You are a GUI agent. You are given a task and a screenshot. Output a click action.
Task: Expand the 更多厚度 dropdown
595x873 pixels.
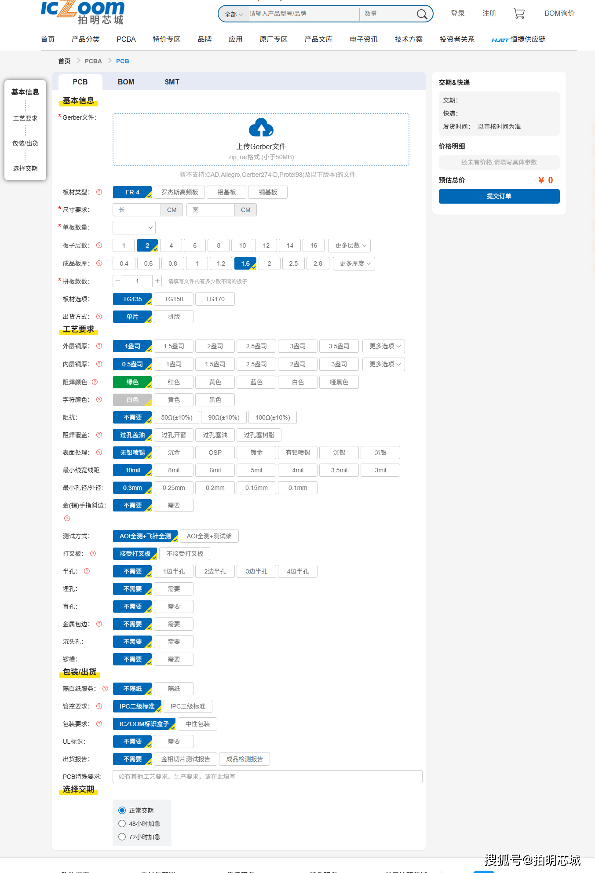click(x=354, y=263)
